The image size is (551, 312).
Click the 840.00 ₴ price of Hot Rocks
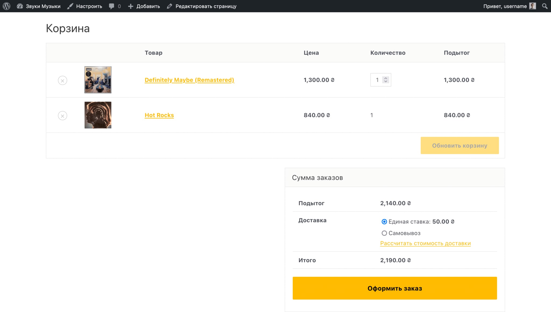click(317, 115)
